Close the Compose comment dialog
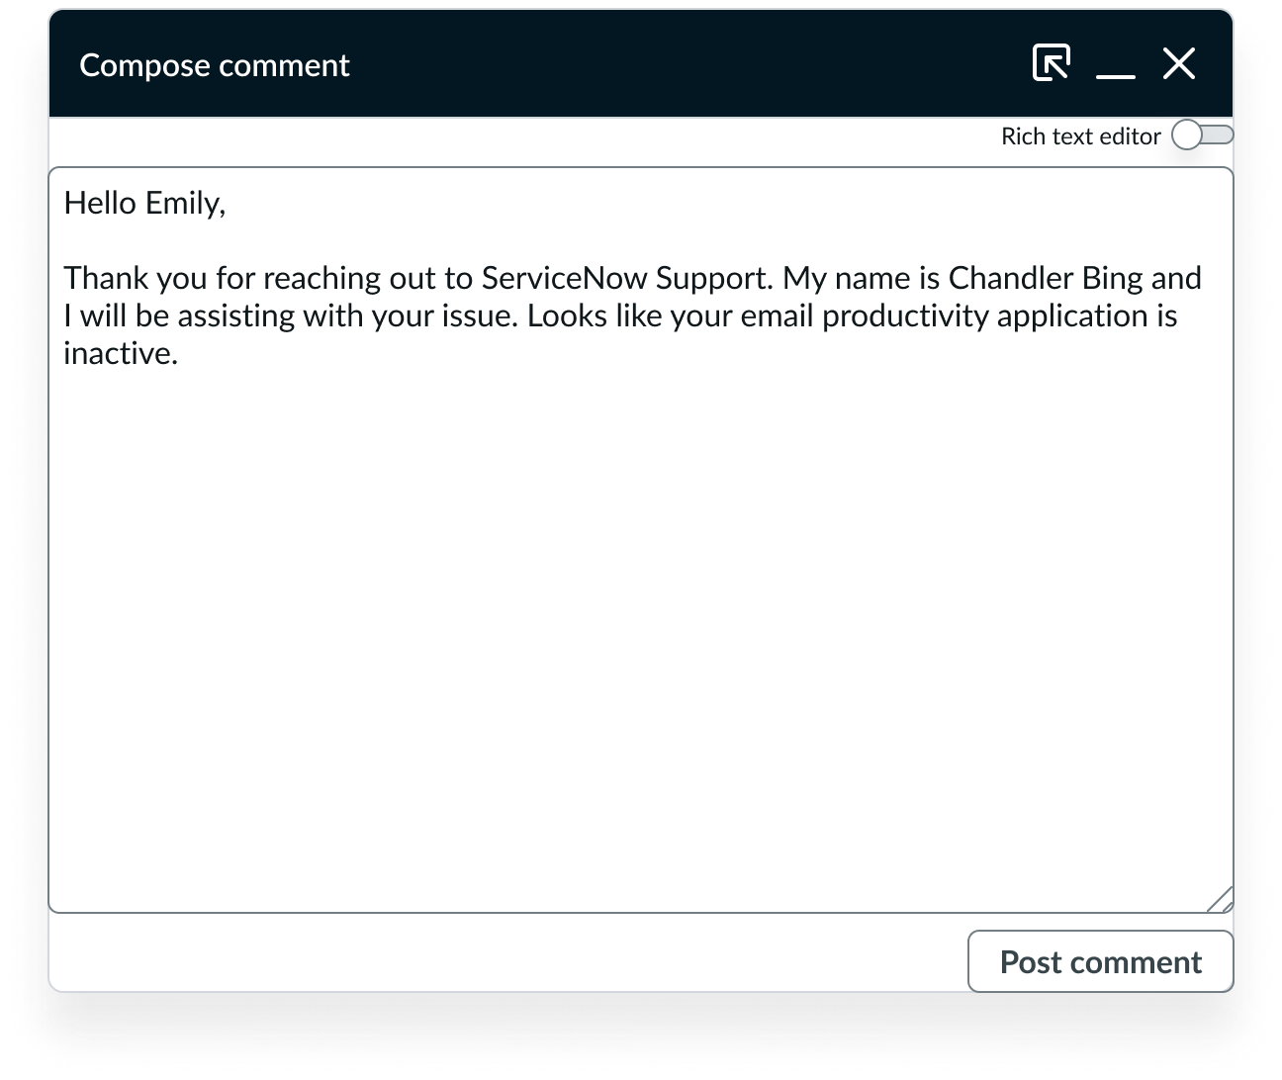Viewport: 1282px width, 1080px height. 1178,63
